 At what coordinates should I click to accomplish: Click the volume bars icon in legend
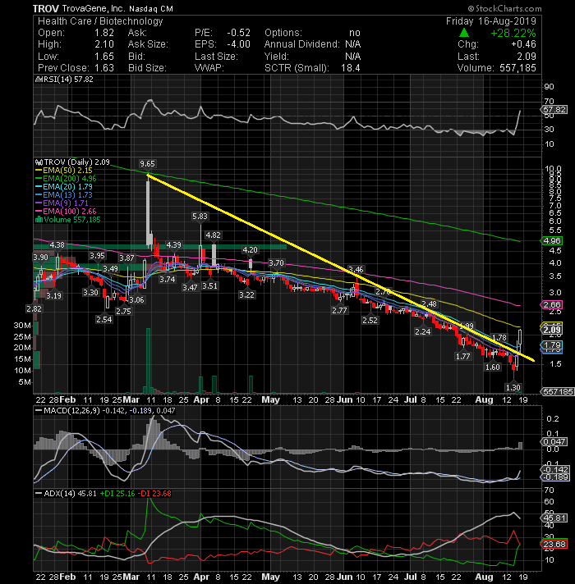(x=39, y=219)
